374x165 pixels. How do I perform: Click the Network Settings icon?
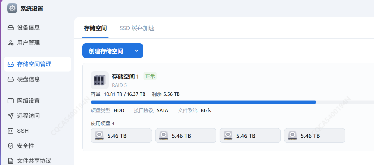11,101
